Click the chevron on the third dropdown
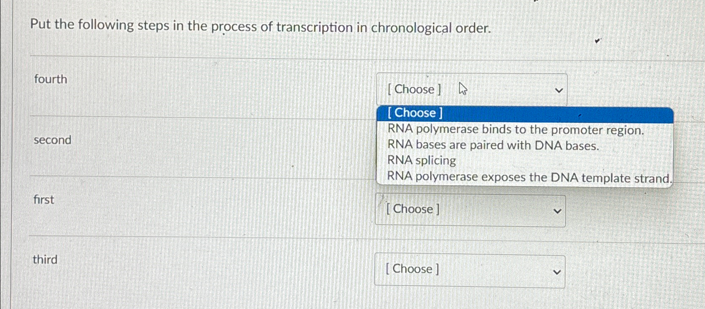705x309 pixels. [556, 271]
